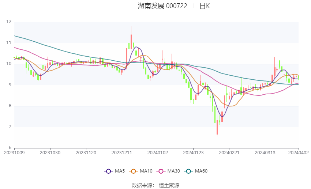The height and width of the screenshot is (189, 311).
Task: Click the y-axis label 9
Action: pyautogui.click(x=10, y=85)
